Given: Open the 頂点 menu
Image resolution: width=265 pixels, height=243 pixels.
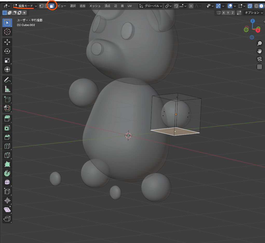Looking at the screenshot, I should point(107,6).
